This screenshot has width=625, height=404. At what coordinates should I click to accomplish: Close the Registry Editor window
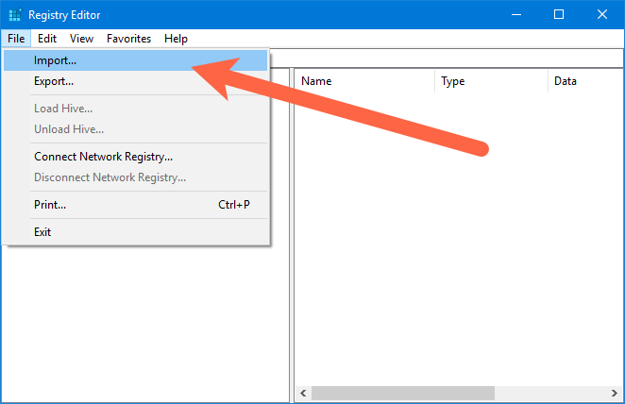coord(602,15)
